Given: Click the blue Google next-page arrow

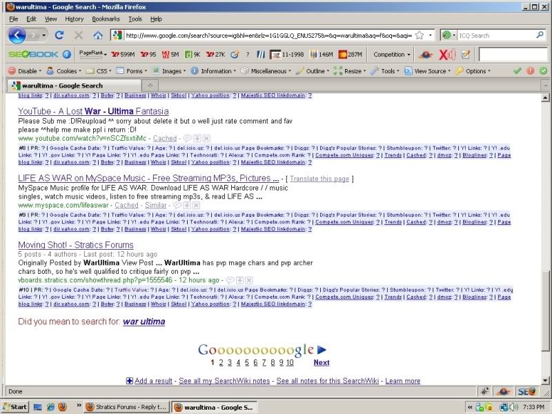Looking at the screenshot, I should (x=322, y=350).
